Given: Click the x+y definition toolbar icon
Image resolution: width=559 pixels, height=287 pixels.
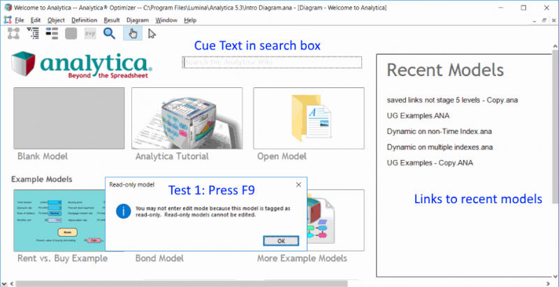Looking at the screenshot, I should [x=90, y=34].
